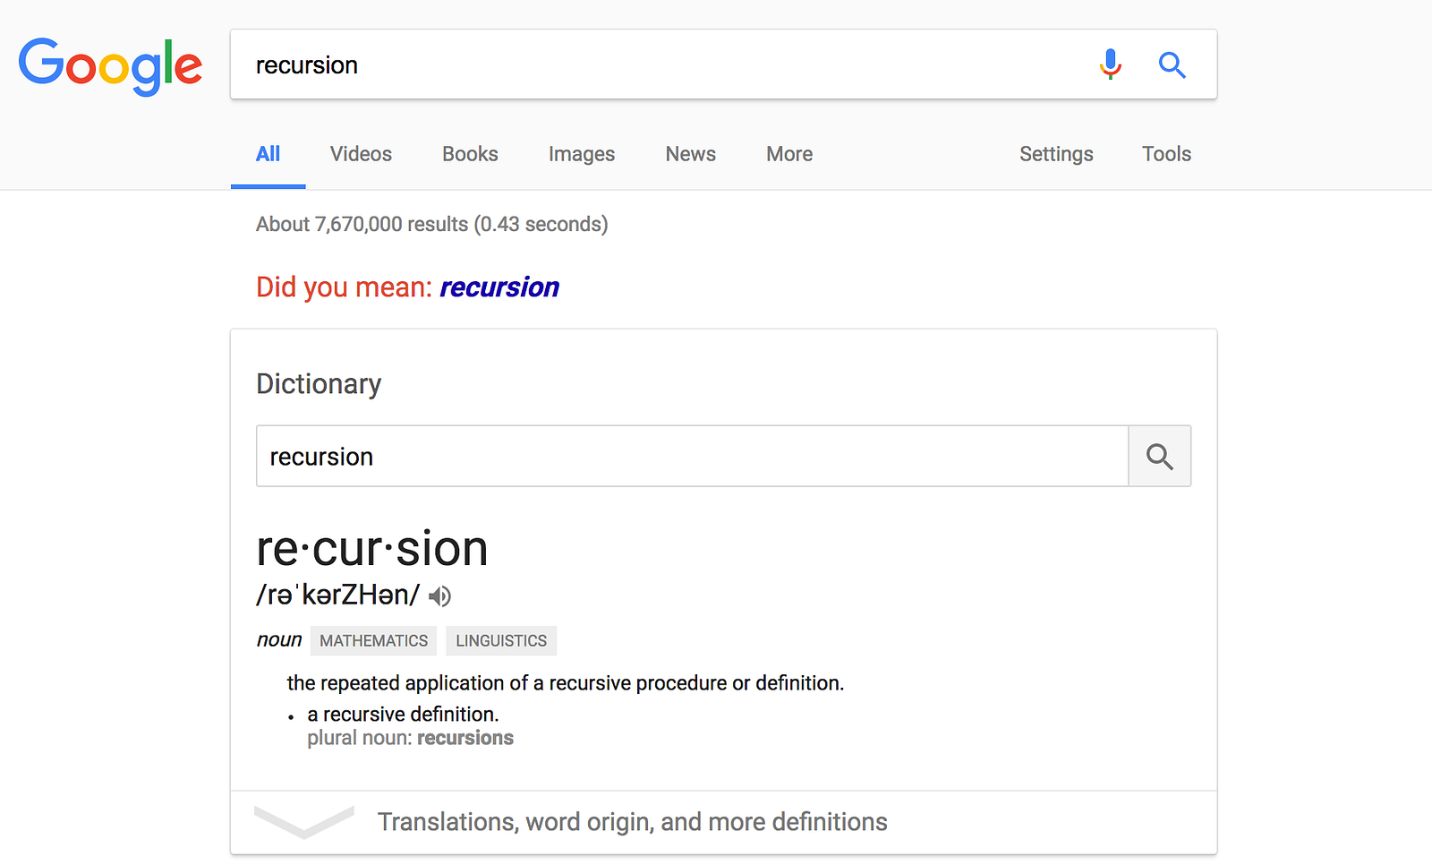This screenshot has width=1432, height=865.
Task: Switch to the Books tab
Action: pos(470,154)
